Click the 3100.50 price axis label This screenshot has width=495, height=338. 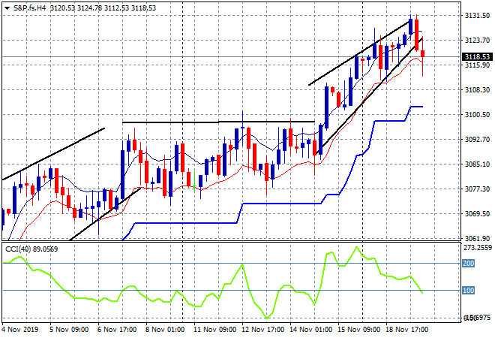tap(477, 114)
